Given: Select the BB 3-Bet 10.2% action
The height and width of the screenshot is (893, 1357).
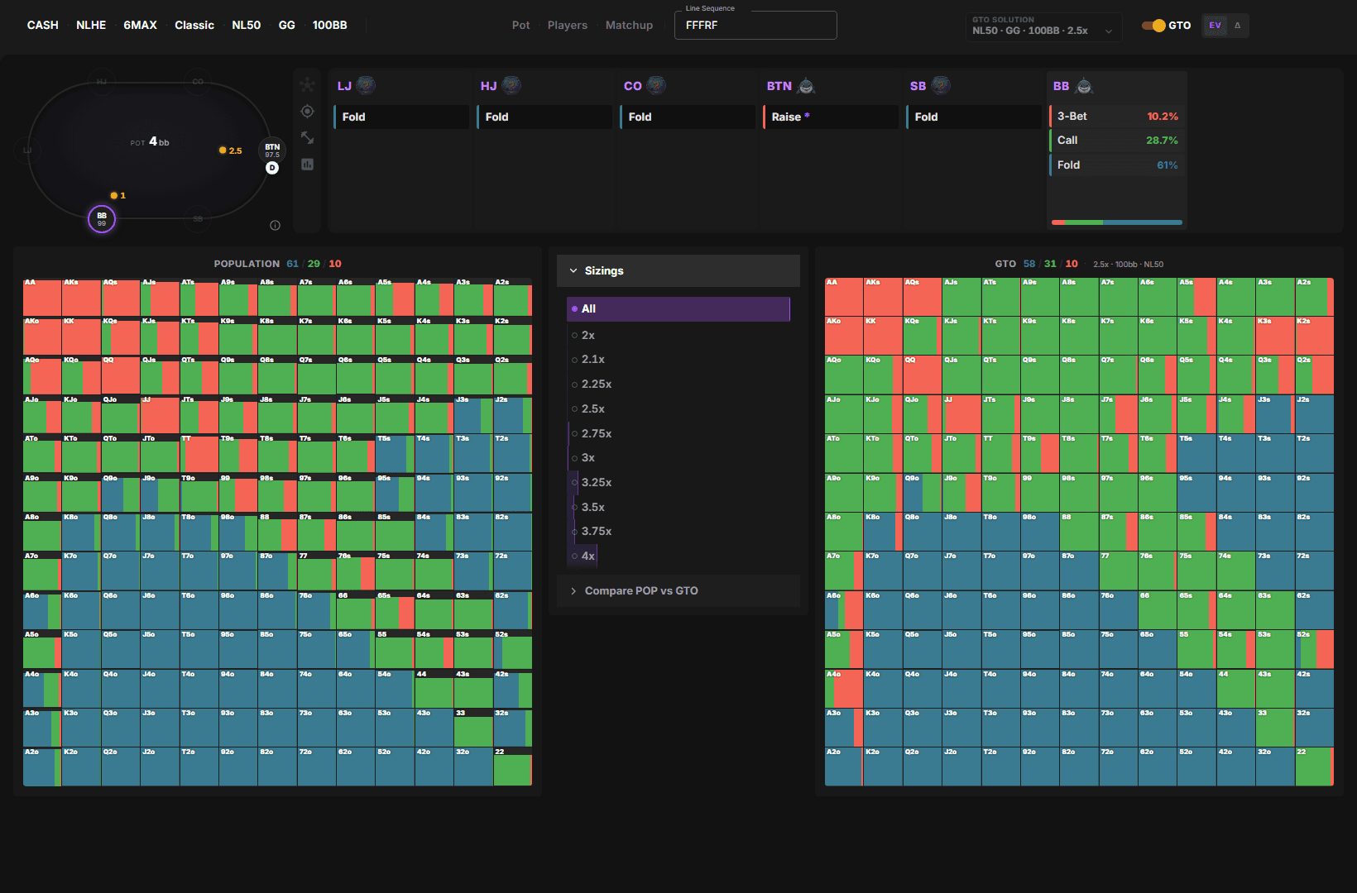Looking at the screenshot, I should click(1117, 117).
